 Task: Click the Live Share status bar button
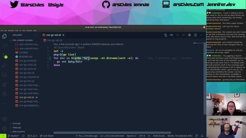(47, 136)
